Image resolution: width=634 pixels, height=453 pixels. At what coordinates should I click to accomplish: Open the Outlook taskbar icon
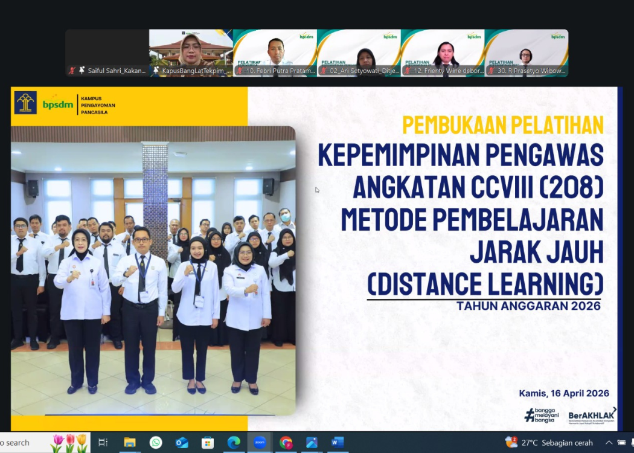(182, 443)
